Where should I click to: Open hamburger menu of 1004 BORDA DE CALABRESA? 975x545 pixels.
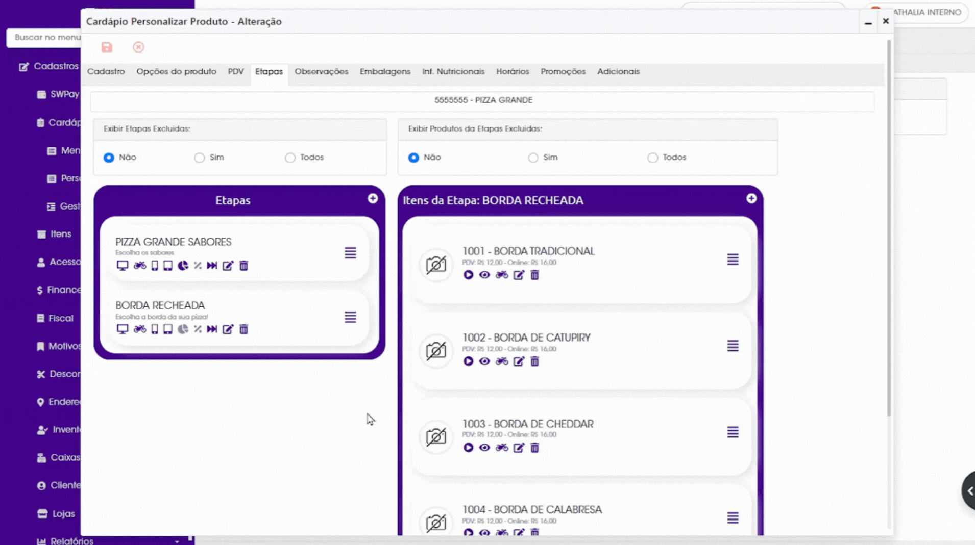pyautogui.click(x=733, y=518)
